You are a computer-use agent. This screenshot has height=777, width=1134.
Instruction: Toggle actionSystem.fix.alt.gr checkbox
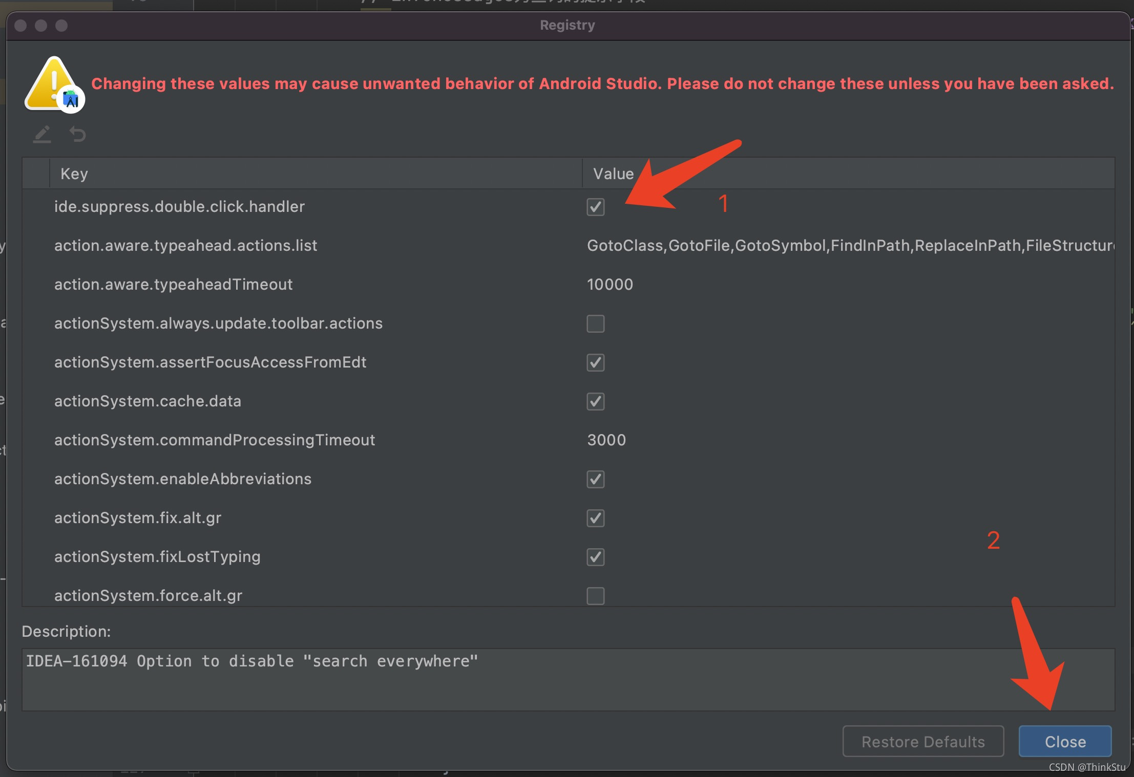(595, 519)
